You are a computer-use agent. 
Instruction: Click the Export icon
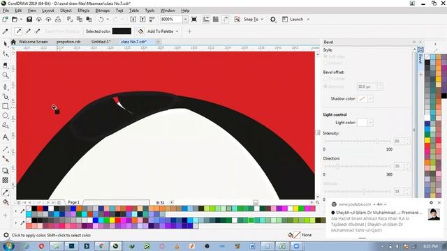[x=142, y=20]
